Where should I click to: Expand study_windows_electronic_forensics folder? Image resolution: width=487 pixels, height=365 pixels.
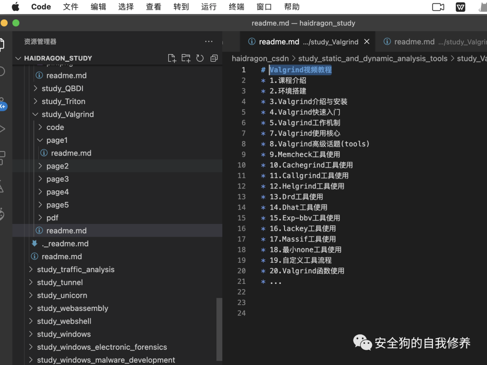pos(31,347)
